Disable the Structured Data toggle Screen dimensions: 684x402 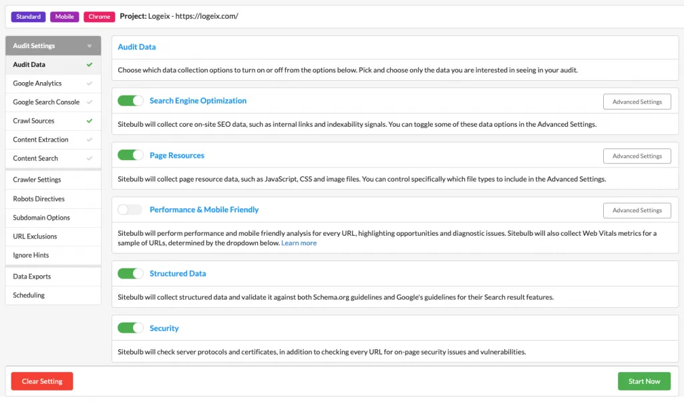coord(130,273)
